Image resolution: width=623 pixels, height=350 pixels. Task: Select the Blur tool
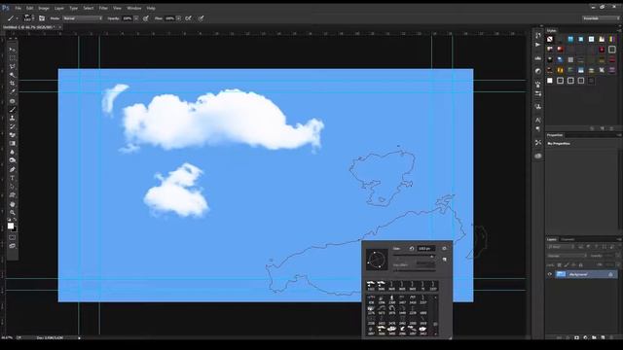click(13, 153)
